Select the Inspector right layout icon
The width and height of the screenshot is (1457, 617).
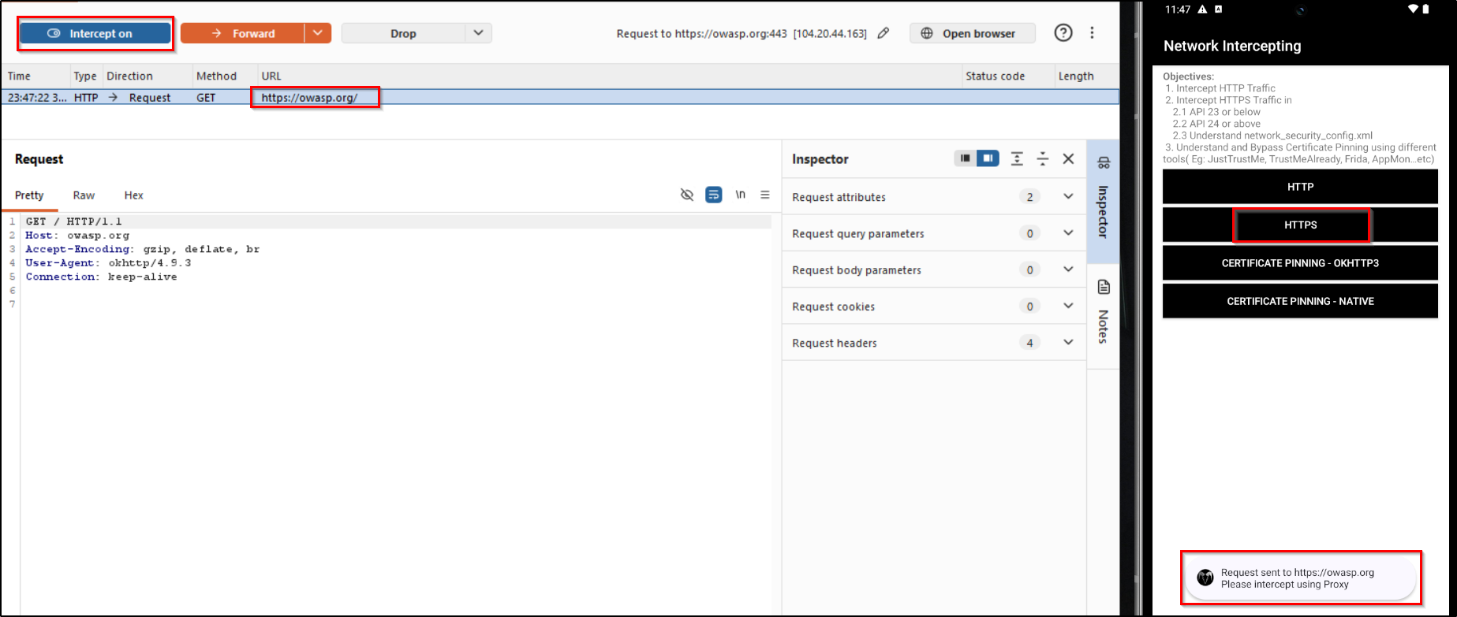pyautogui.click(x=988, y=158)
